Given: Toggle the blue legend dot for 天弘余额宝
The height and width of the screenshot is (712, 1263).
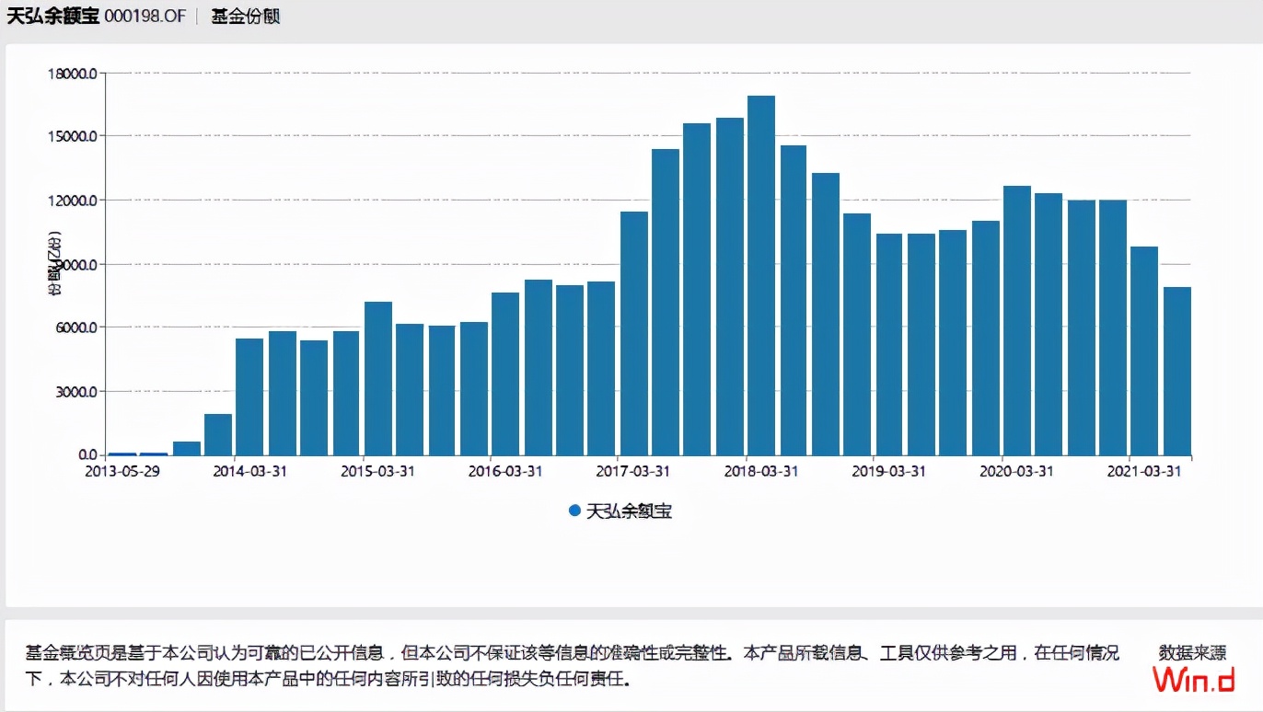Looking at the screenshot, I should click(574, 511).
